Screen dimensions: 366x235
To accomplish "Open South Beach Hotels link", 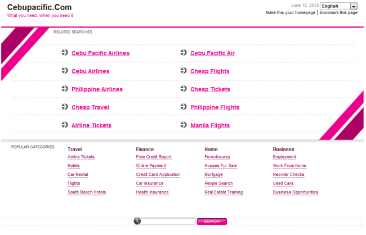I will point(87,192).
